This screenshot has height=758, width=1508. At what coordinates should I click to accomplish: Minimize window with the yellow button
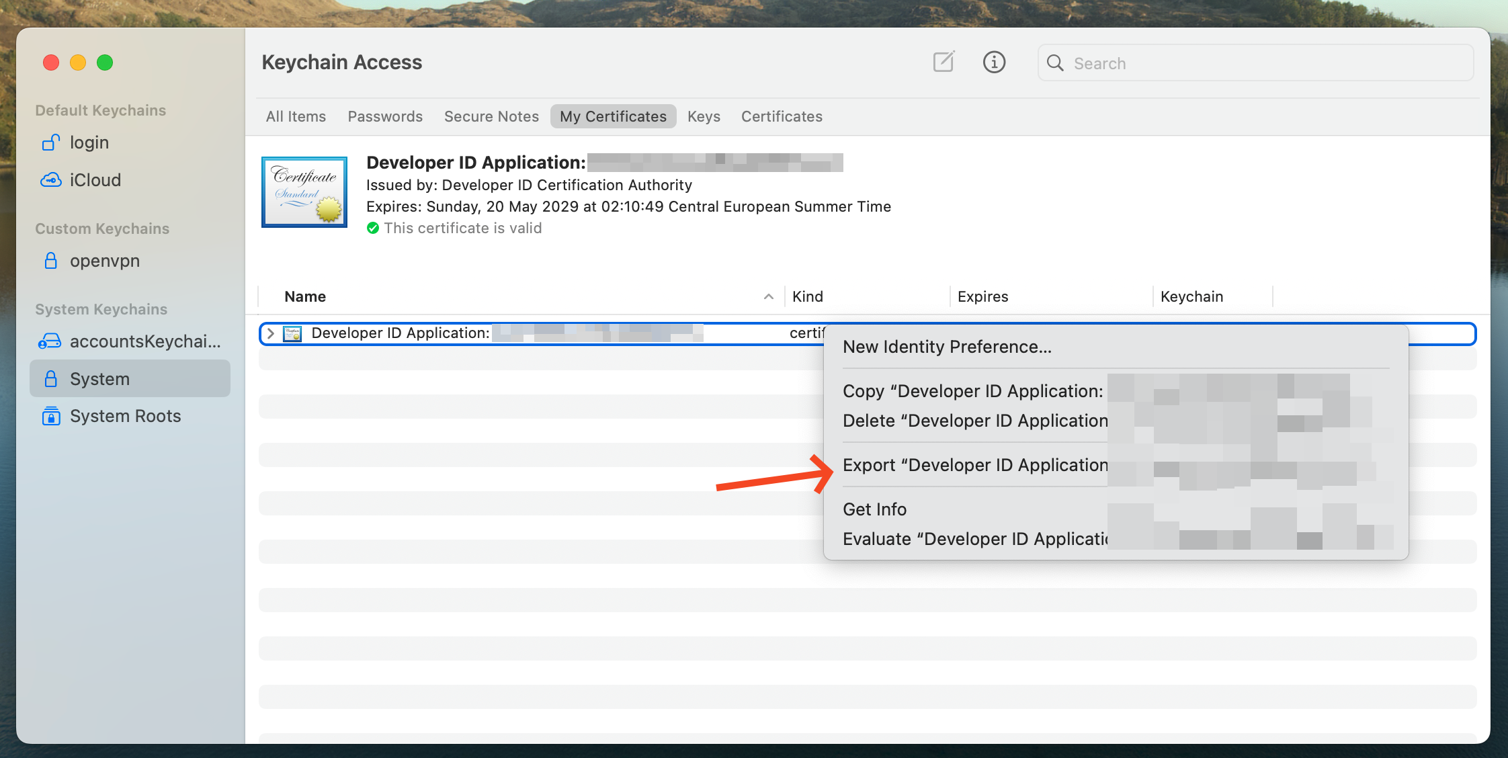78,62
